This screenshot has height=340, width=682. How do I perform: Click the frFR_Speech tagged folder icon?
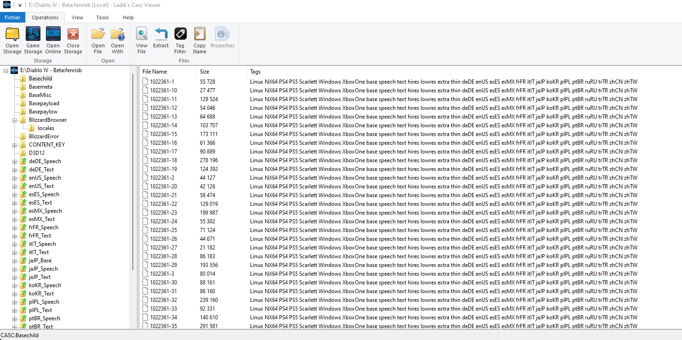(23, 227)
